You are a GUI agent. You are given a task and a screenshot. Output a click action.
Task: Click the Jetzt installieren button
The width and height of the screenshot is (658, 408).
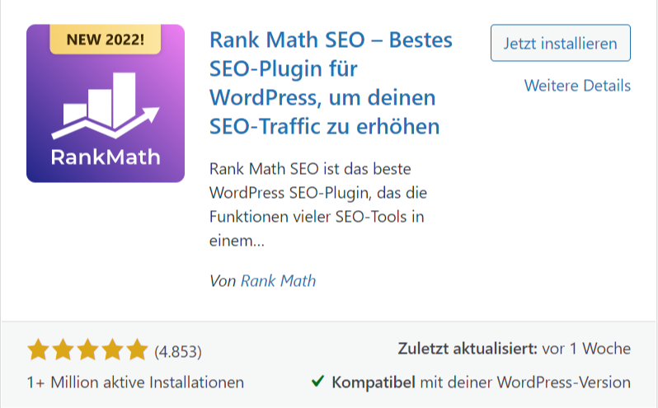coord(560,43)
